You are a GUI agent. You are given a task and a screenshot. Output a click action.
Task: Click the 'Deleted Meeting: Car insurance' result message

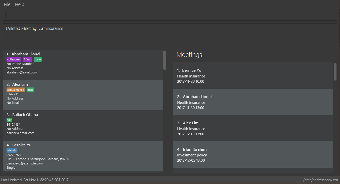[35, 28]
